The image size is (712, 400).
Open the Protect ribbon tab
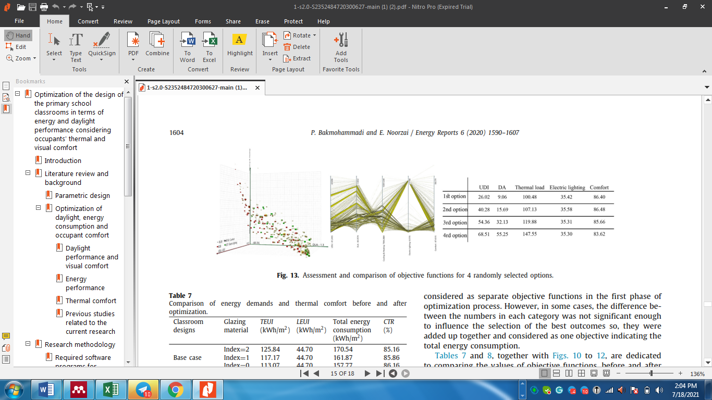(x=293, y=21)
